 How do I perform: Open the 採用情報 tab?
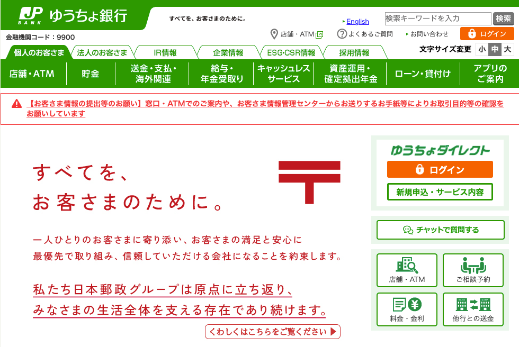point(354,52)
